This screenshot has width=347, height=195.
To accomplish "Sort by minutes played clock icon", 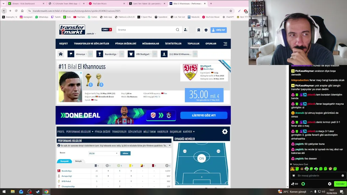I will coord(167,165).
